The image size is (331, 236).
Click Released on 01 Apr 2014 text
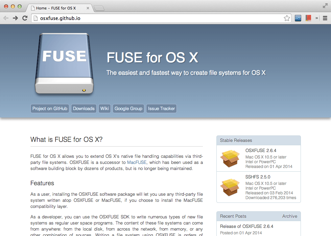269,167
